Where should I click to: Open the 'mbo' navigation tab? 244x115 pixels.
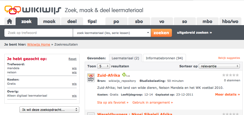(x=207, y=21)
